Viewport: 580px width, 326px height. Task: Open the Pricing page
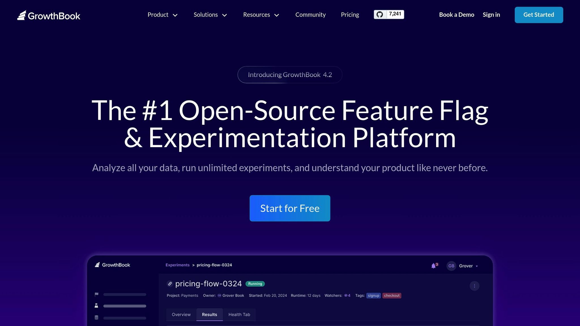(350, 15)
